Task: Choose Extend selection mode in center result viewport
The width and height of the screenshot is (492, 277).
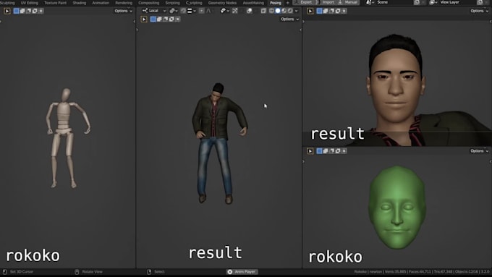Action: point(159,20)
